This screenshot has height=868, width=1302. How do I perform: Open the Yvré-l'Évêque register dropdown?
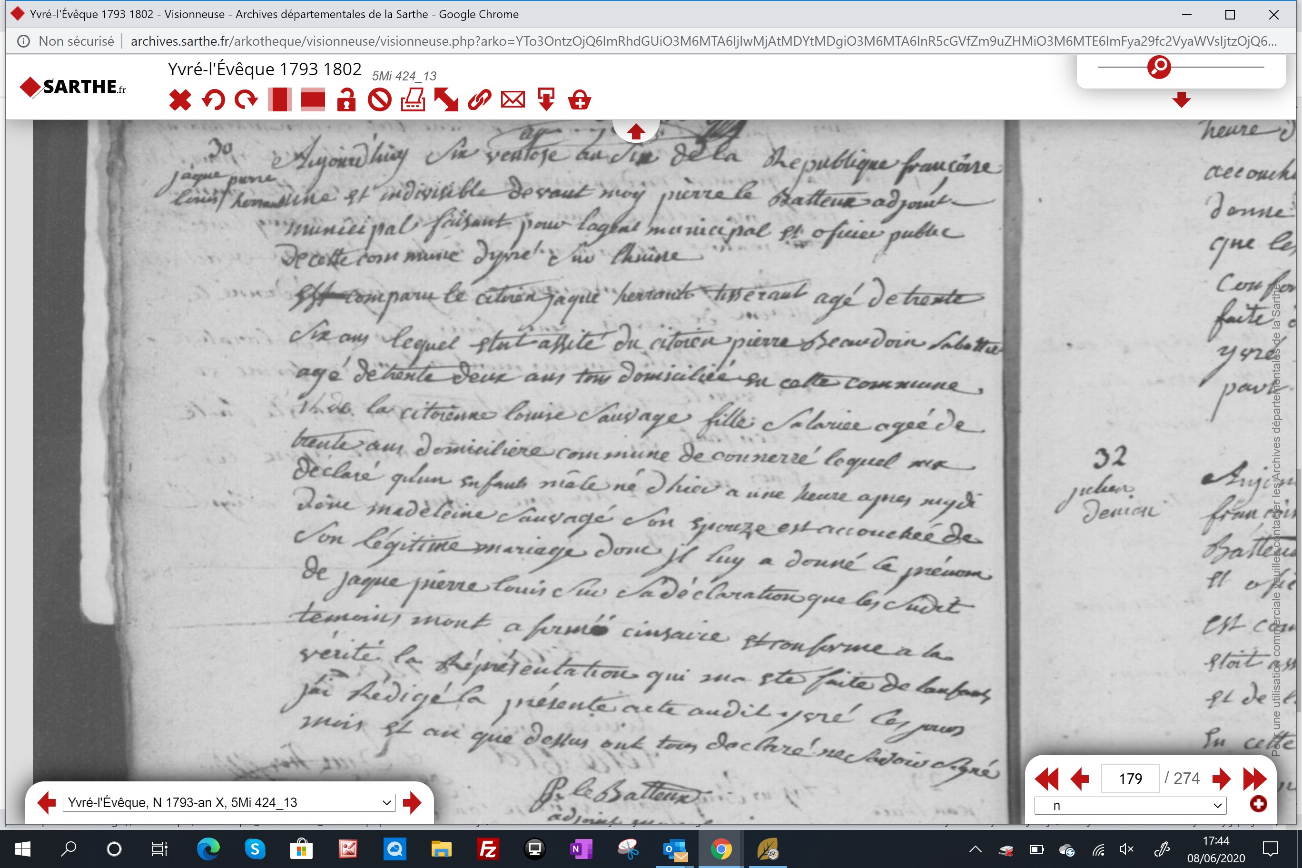tap(229, 803)
